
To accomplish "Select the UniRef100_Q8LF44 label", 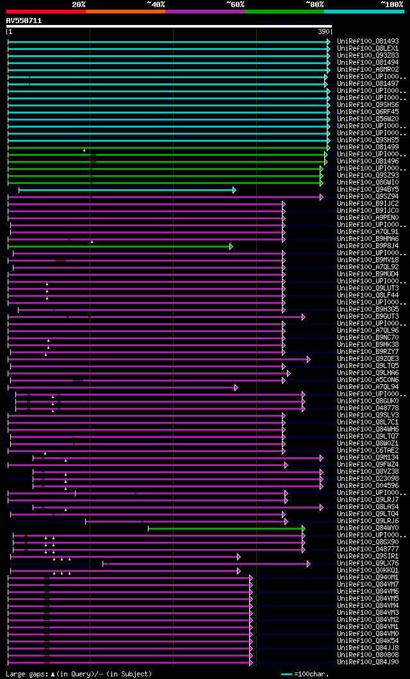I will click(x=368, y=296).
